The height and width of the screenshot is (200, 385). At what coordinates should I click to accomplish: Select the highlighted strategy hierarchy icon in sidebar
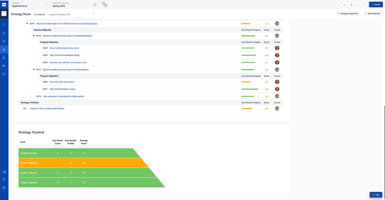coord(4,49)
